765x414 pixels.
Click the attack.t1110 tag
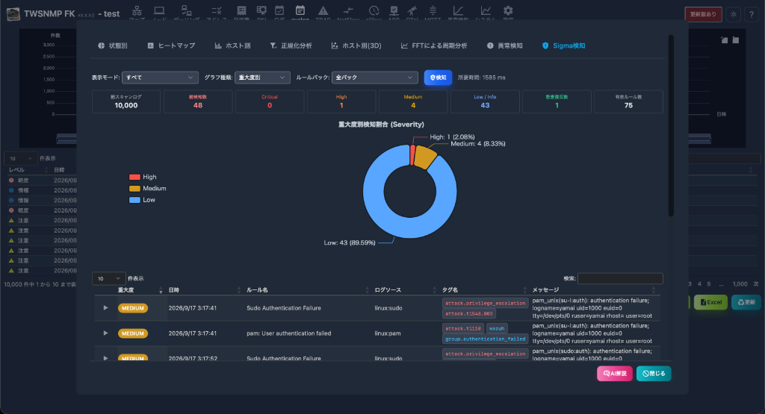(463, 328)
